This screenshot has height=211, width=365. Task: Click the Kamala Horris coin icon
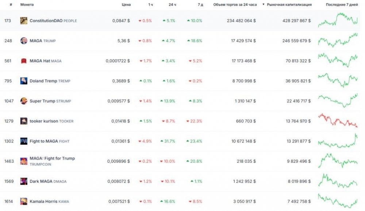pos(24,201)
